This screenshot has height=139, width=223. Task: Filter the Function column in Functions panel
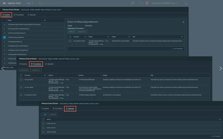coord(45,76)
